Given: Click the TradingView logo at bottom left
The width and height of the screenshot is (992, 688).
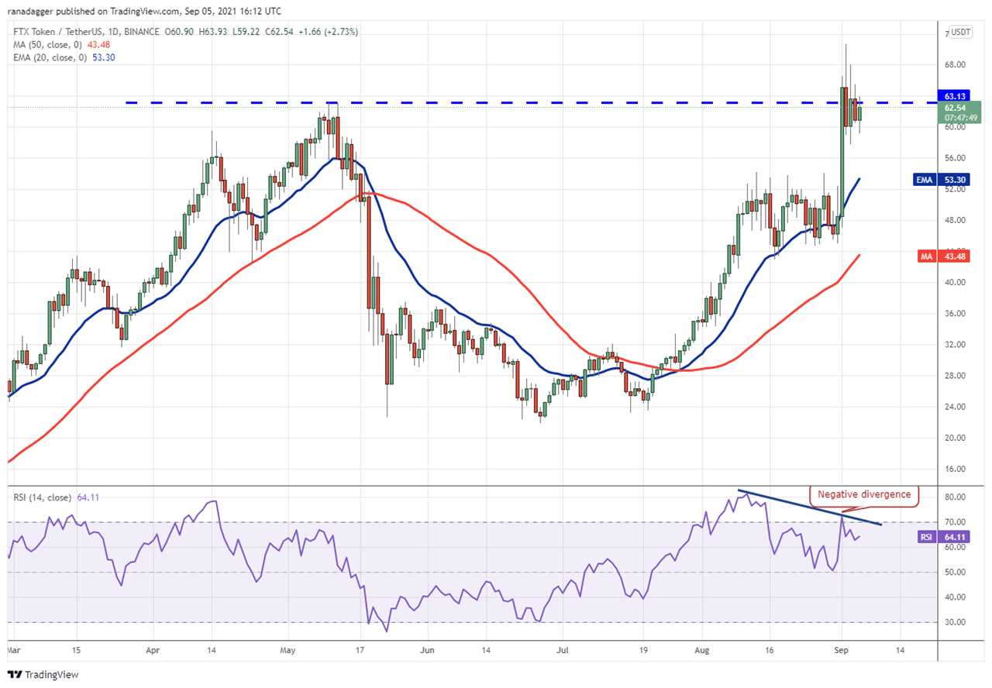Looking at the screenshot, I should click(43, 675).
